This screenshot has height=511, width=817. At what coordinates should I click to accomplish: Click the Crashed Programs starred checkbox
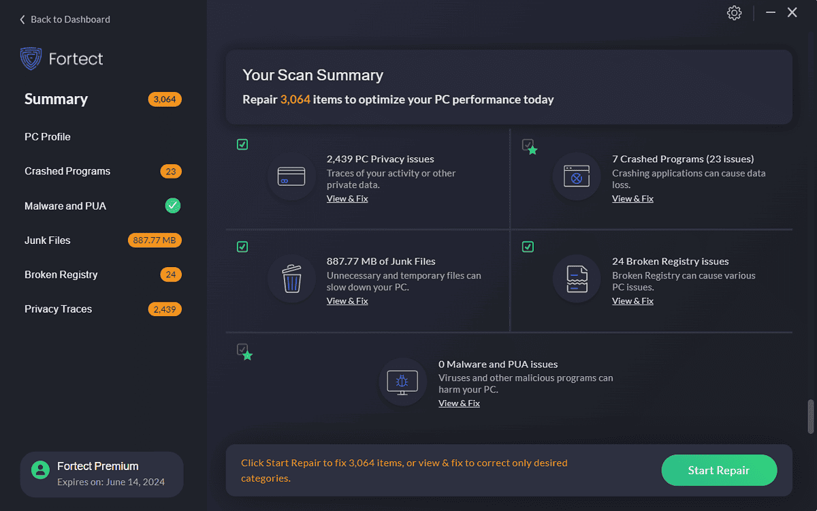(528, 144)
